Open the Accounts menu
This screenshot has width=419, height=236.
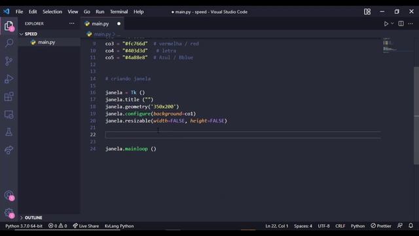coord(9,195)
